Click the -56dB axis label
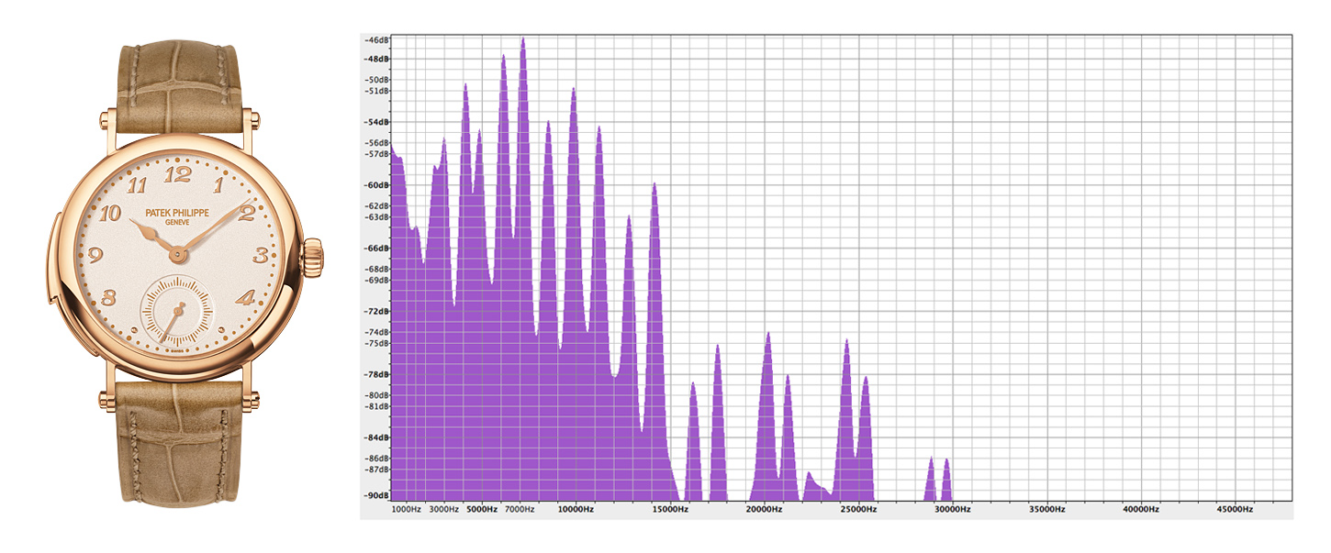 click(376, 143)
